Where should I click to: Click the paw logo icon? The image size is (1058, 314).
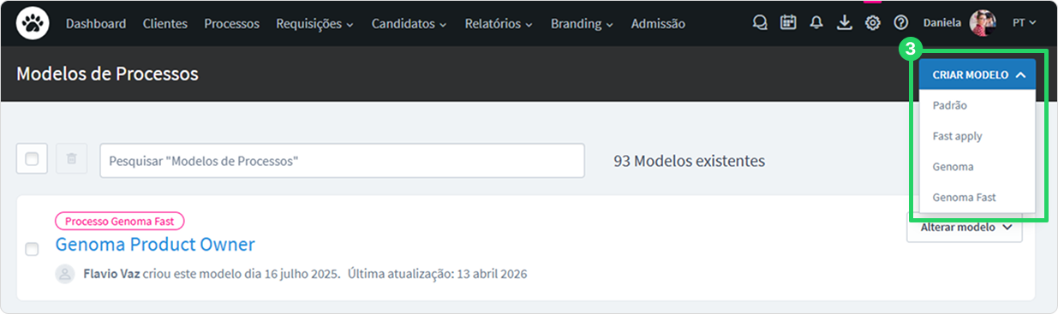pyautogui.click(x=33, y=23)
